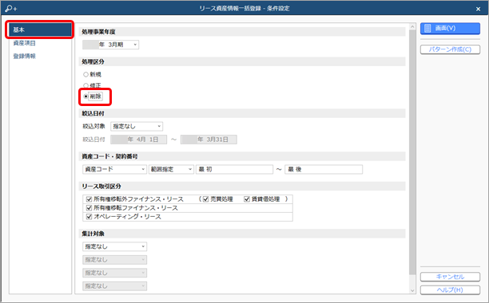Choose the 修正 processing option
This screenshot has width=489, height=303.
pos(85,85)
